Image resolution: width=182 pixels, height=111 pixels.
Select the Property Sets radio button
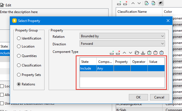(x=19, y=75)
